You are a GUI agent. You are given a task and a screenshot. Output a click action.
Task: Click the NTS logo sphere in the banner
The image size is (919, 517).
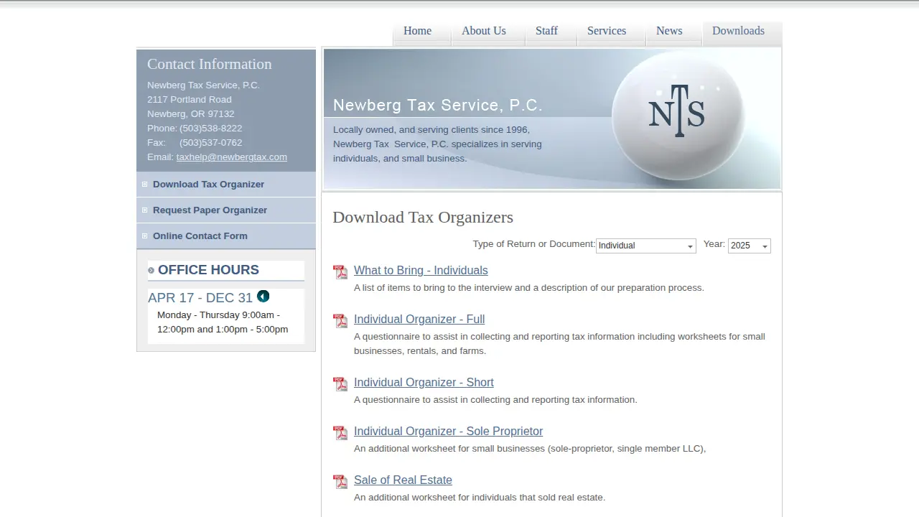point(678,115)
